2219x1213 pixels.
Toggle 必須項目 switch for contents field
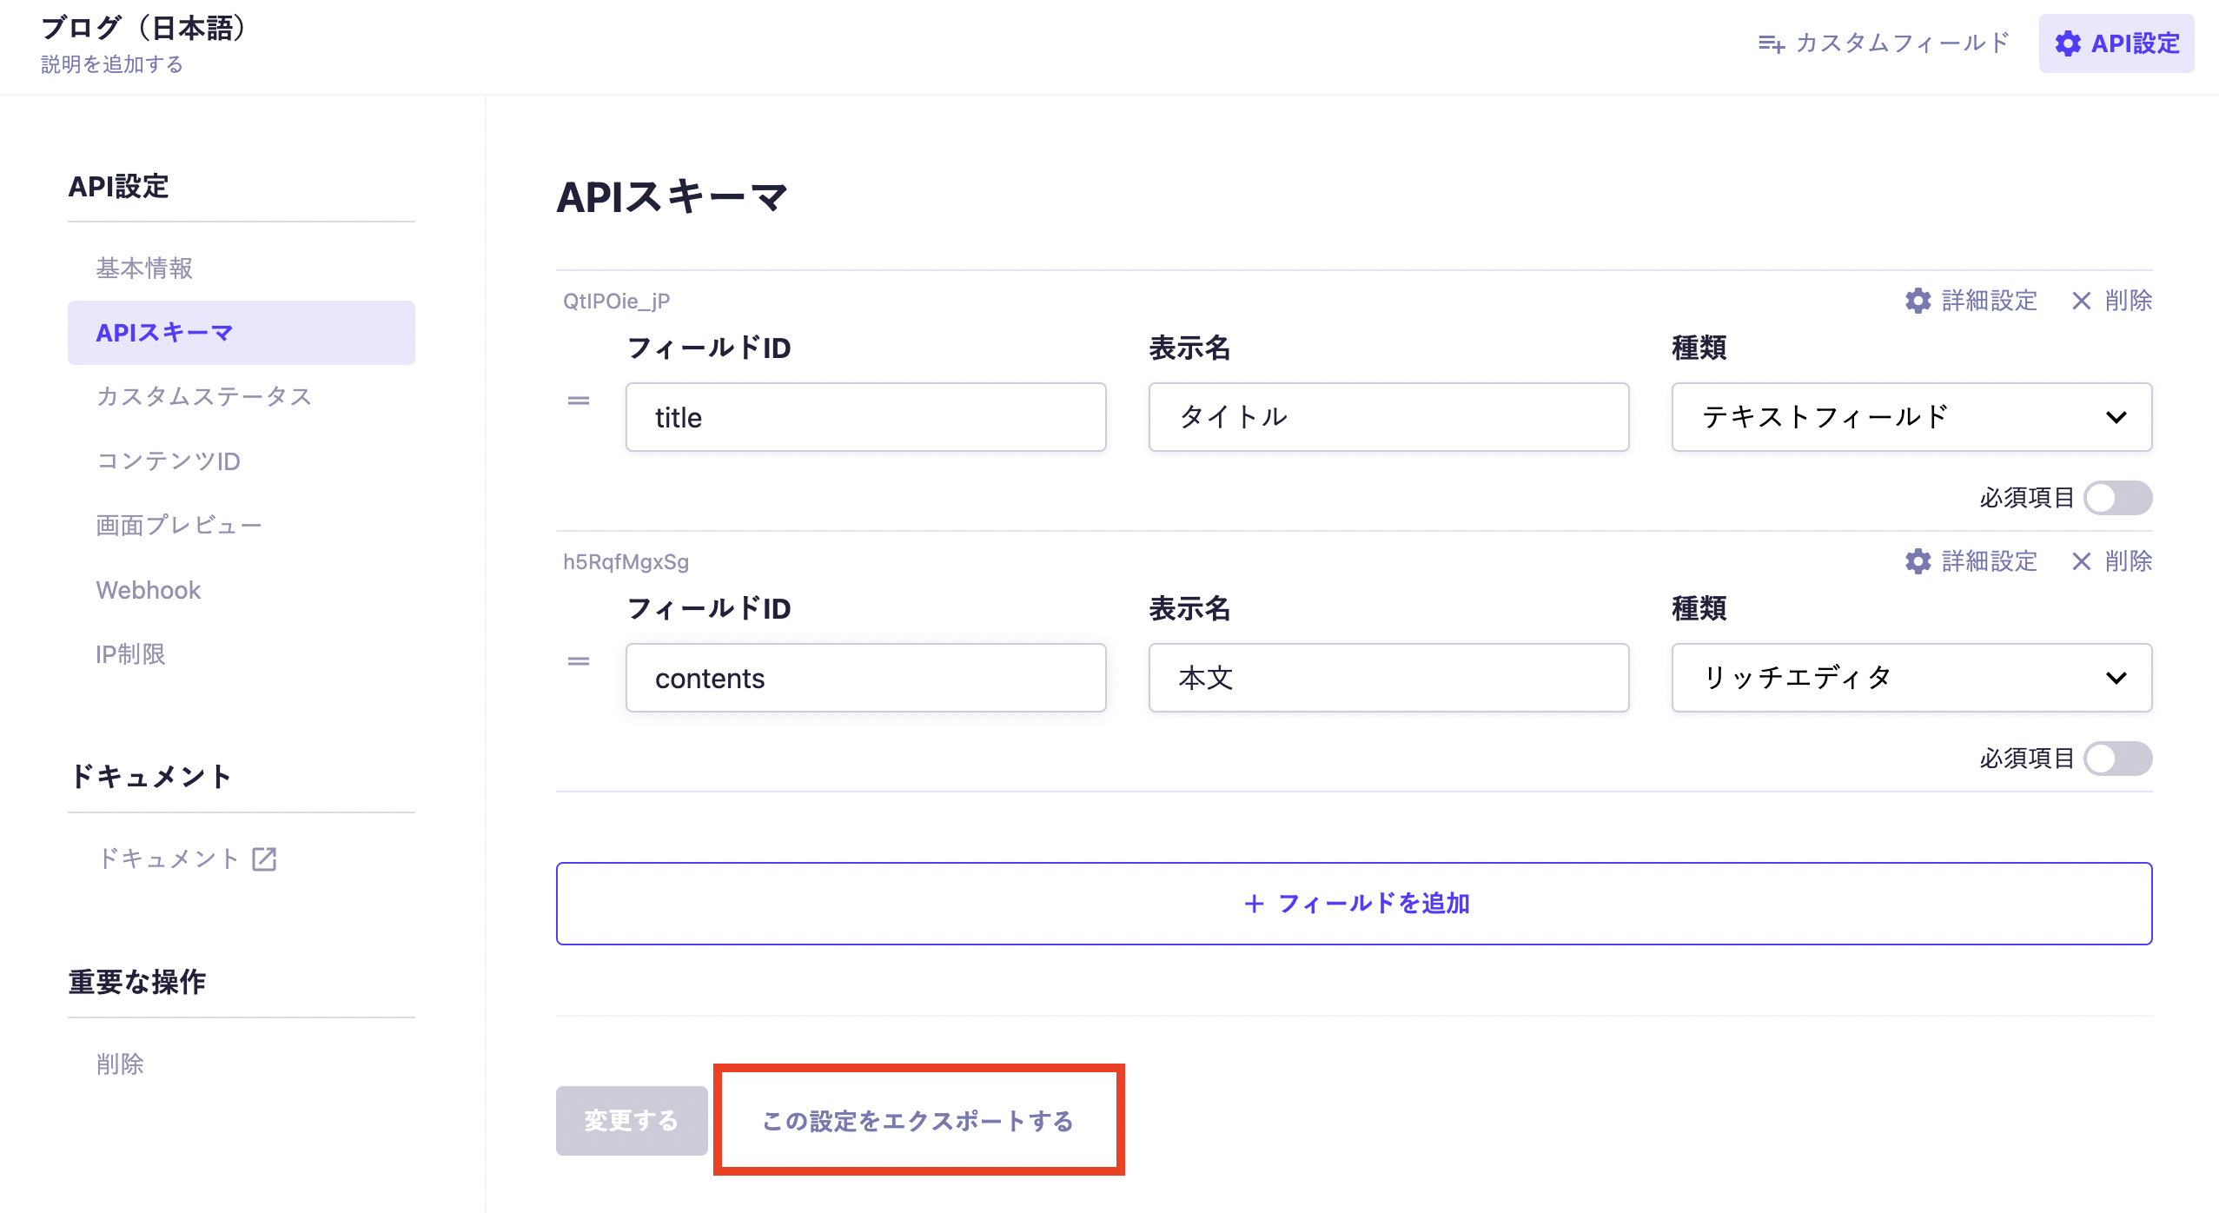(x=2117, y=759)
